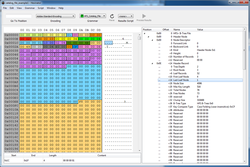Click the 4E byte in the hex view
Screen dimensions: 250x167
tap(87, 43)
